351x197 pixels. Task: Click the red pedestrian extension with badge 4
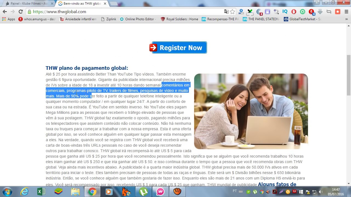tap(312, 12)
